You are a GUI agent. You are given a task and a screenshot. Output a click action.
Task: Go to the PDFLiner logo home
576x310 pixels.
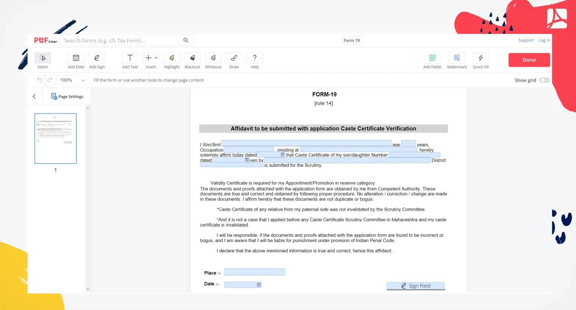click(45, 40)
